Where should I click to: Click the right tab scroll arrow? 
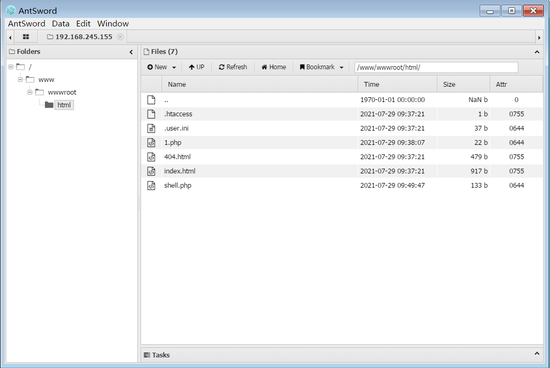coord(539,37)
